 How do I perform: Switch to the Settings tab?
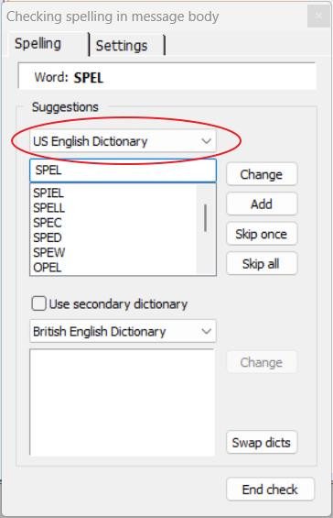122,46
